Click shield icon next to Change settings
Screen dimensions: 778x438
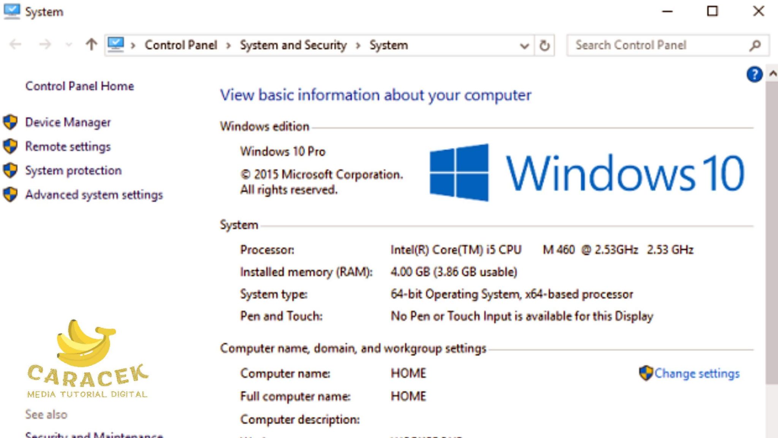point(645,373)
